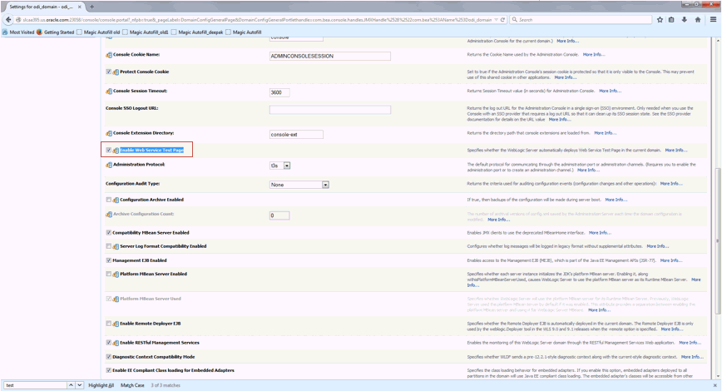
Task: Click restart icon beside Enable Remote Deployer EJB
Action: pyautogui.click(x=116, y=324)
